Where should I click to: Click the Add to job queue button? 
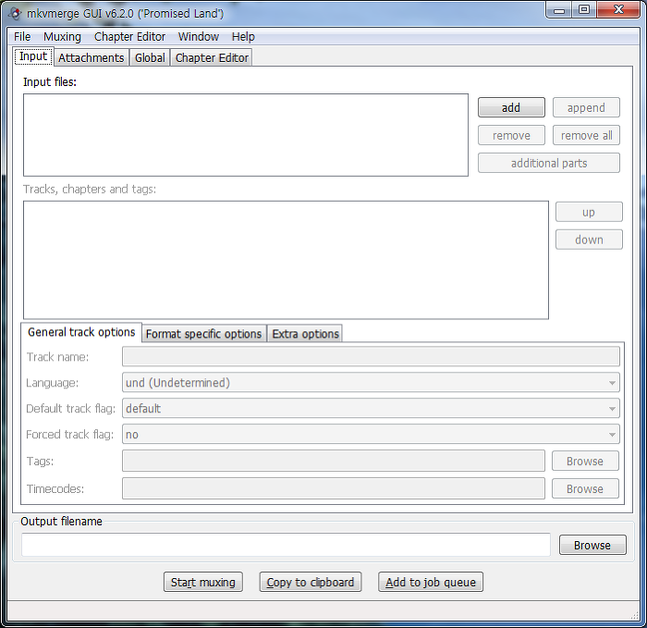pos(431,582)
